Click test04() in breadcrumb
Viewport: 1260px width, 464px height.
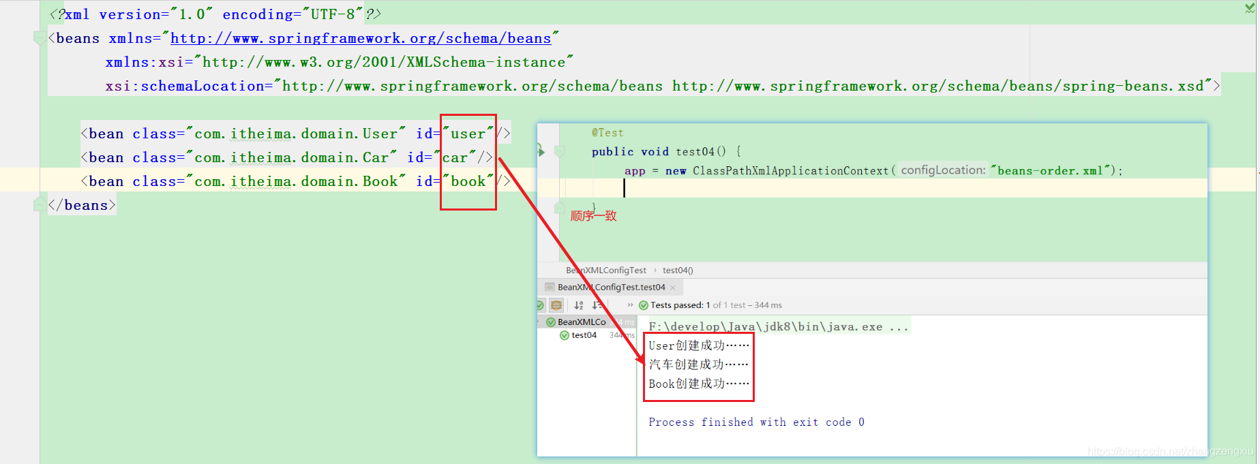[678, 270]
